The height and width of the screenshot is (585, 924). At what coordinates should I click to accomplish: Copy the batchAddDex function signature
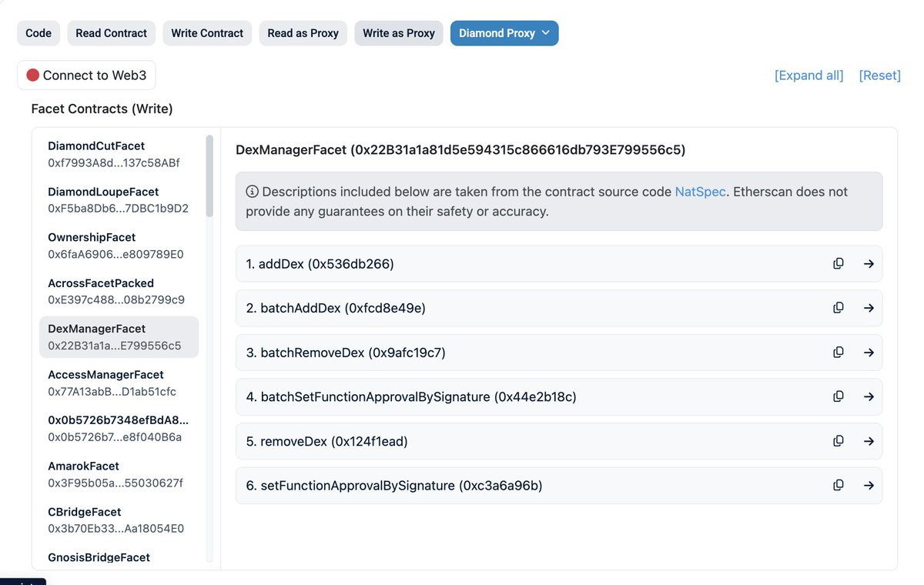click(839, 308)
